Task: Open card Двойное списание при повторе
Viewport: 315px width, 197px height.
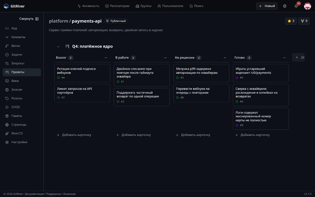Action: click(142, 75)
